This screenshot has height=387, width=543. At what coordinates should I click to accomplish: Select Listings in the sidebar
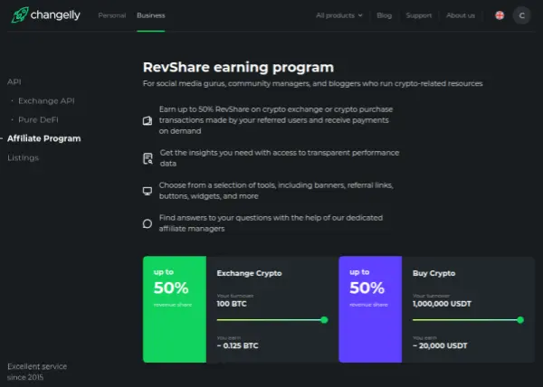pos(23,157)
